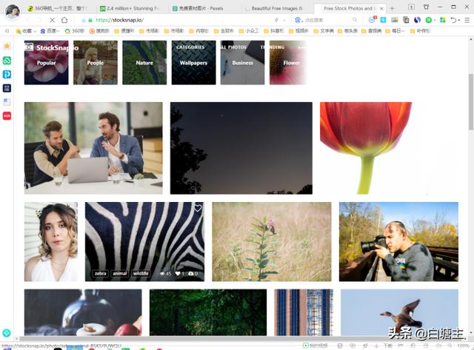Collapse the bookmarks bar arrow
Screen dimensions: 474x350
[x=7, y=31]
